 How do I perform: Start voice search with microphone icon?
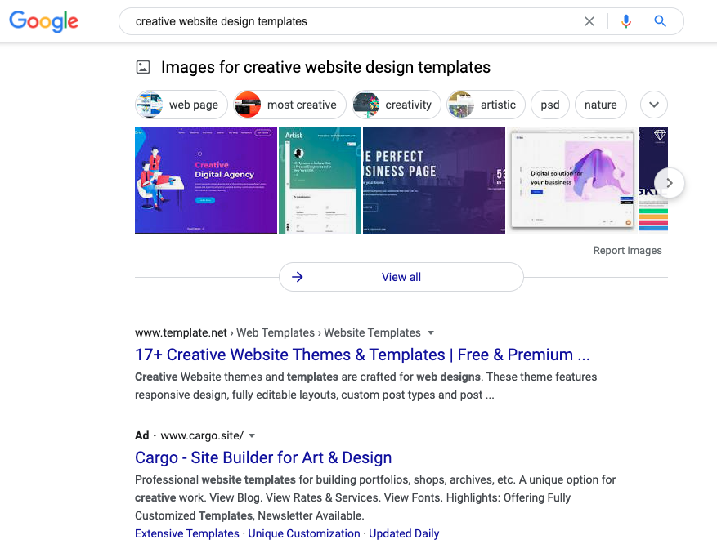coord(626,21)
